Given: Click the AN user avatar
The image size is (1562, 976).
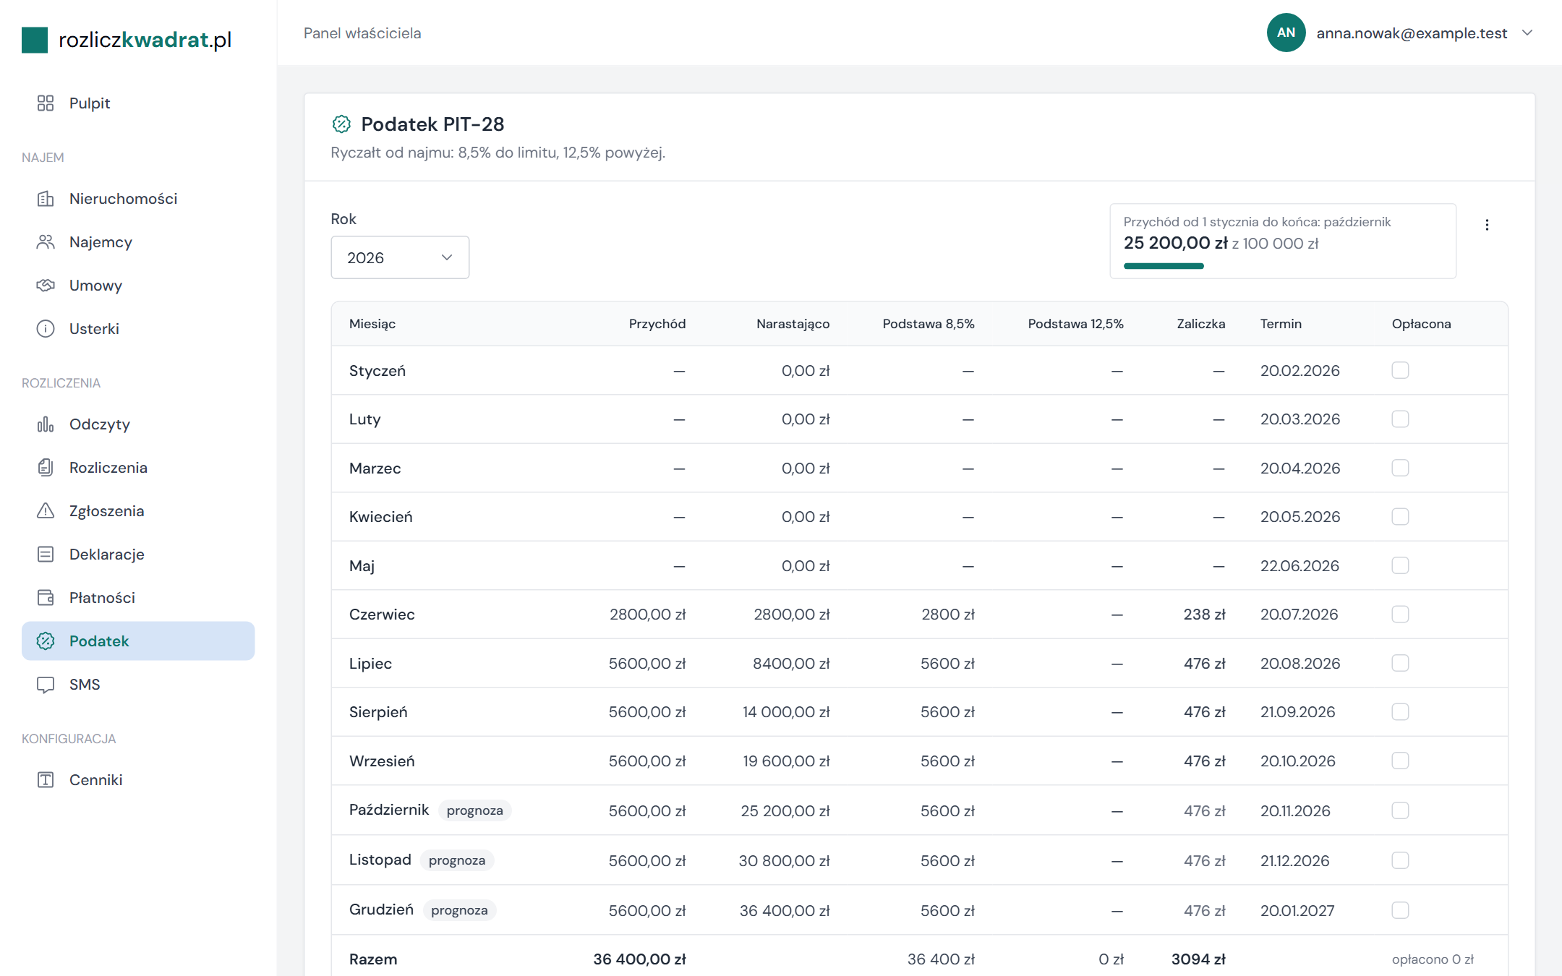Looking at the screenshot, I should point(1286,33).
